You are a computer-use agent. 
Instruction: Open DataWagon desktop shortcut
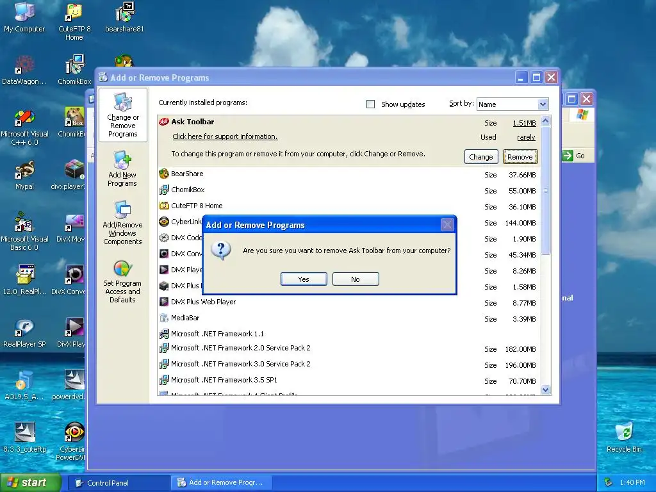[24, 69]
